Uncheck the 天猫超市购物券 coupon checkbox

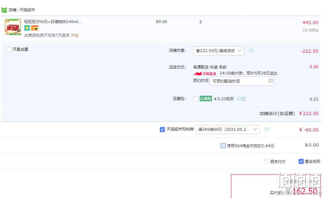pos(162,130)
